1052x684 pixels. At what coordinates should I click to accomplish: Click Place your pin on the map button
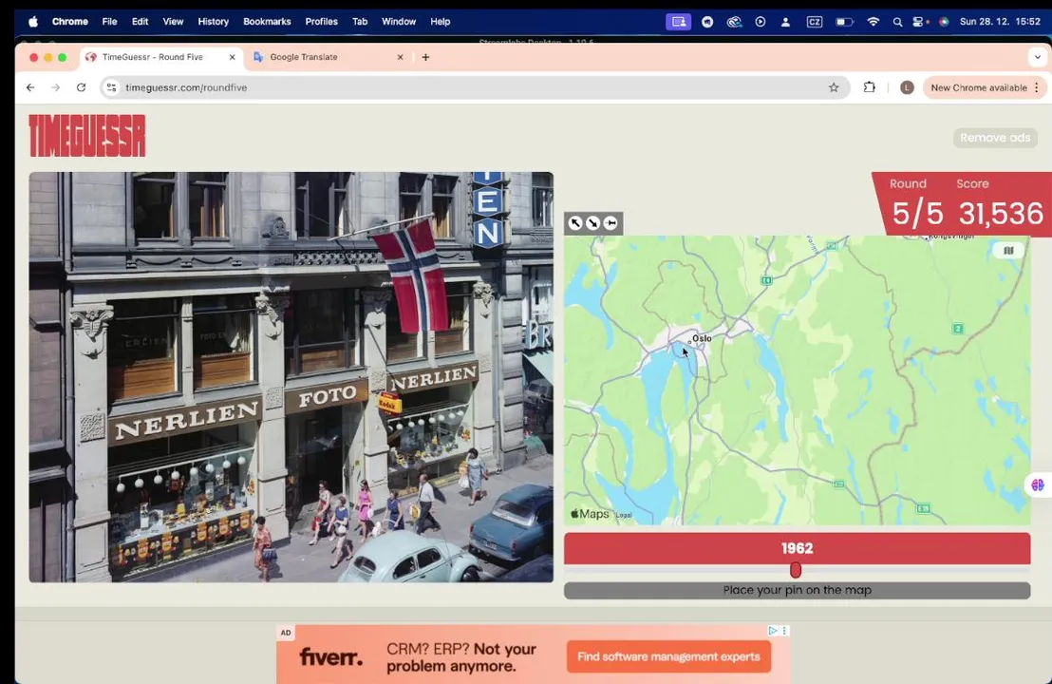coord(797,590)
